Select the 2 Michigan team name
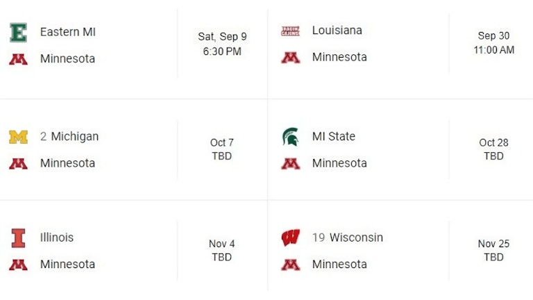Viewport: 533px width, 300px height. tap(69, 136)
